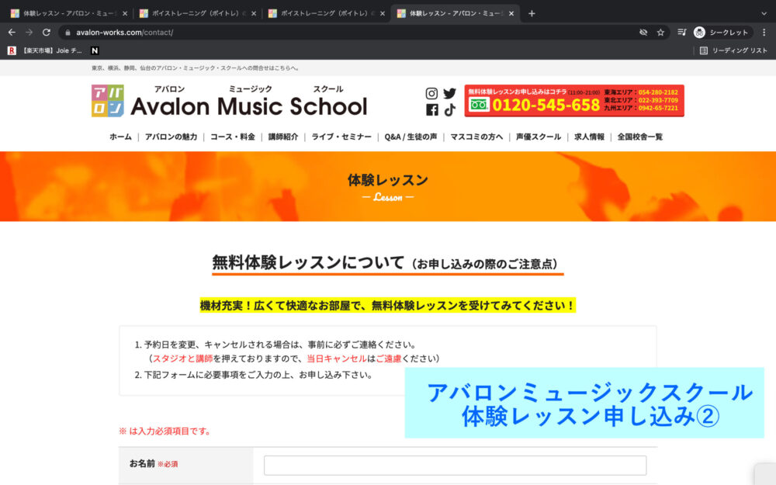The height and width of the screenshot is (485, 776).
Task: Open the 講師紹介 menu item
Action: [x=283, y=137]
